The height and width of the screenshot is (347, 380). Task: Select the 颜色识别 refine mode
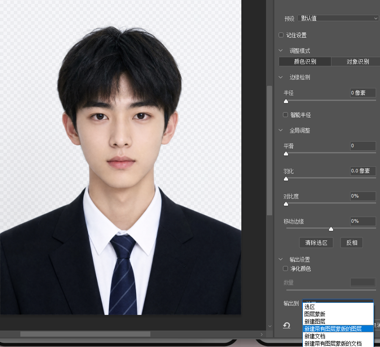click(305, 62)
